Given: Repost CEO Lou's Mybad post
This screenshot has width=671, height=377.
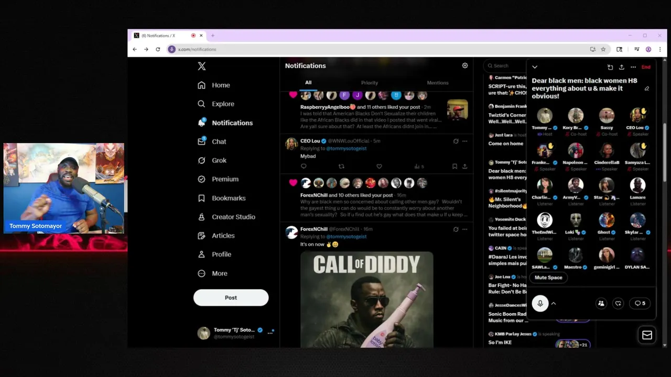Looking at the screenshot, I should 341,166.
